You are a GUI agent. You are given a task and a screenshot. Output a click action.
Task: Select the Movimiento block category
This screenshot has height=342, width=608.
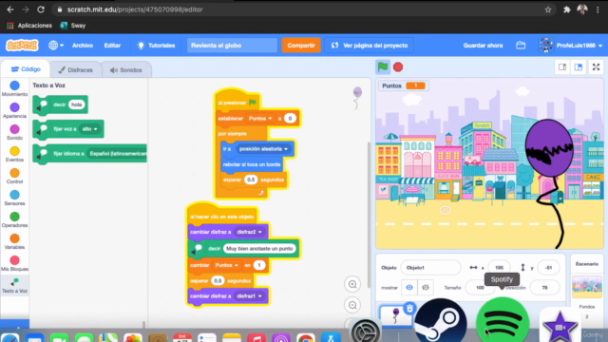(14, 88)
